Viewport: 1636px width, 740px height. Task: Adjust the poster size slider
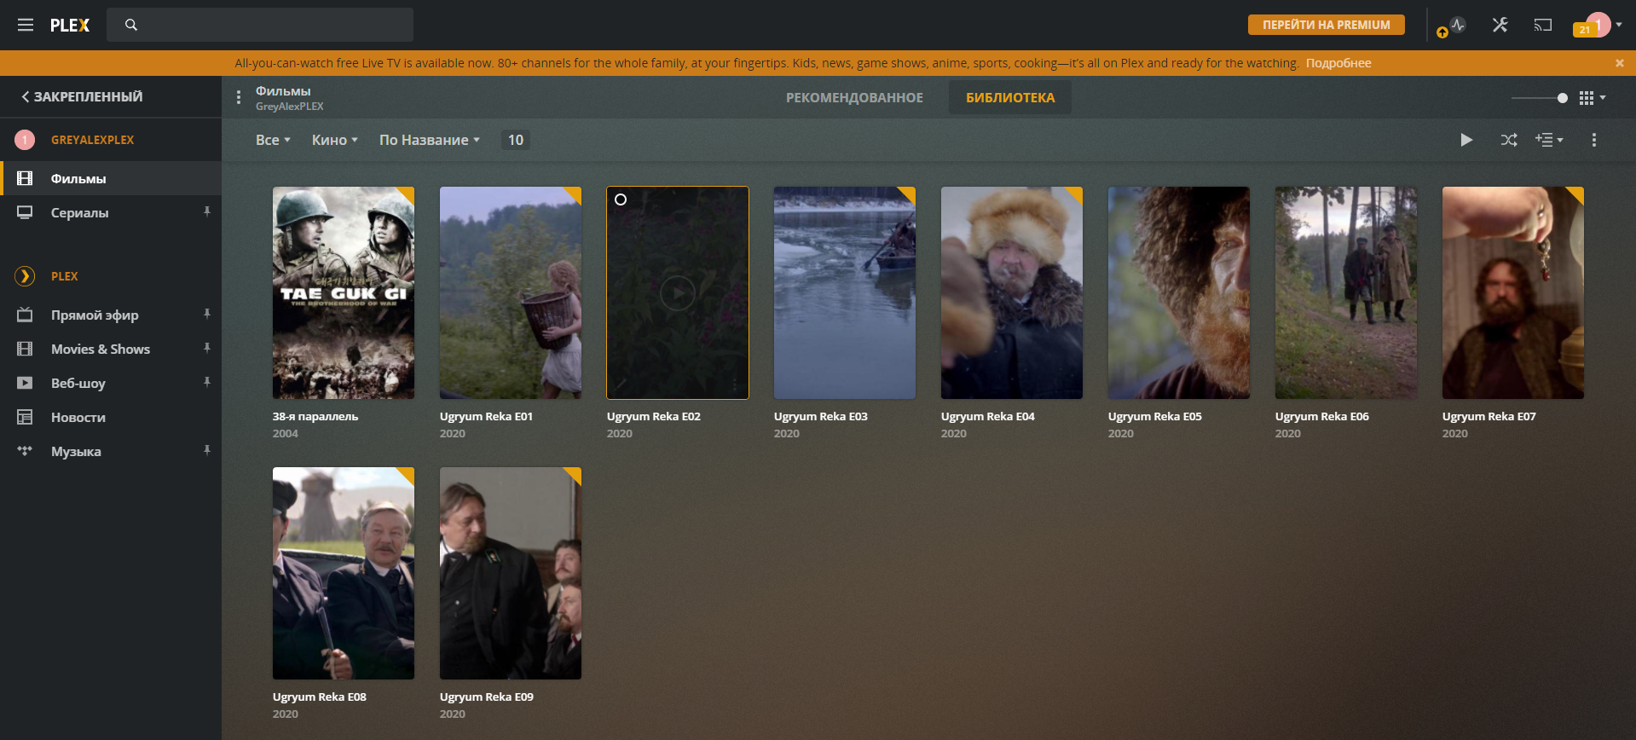[x=1561, y=98]
